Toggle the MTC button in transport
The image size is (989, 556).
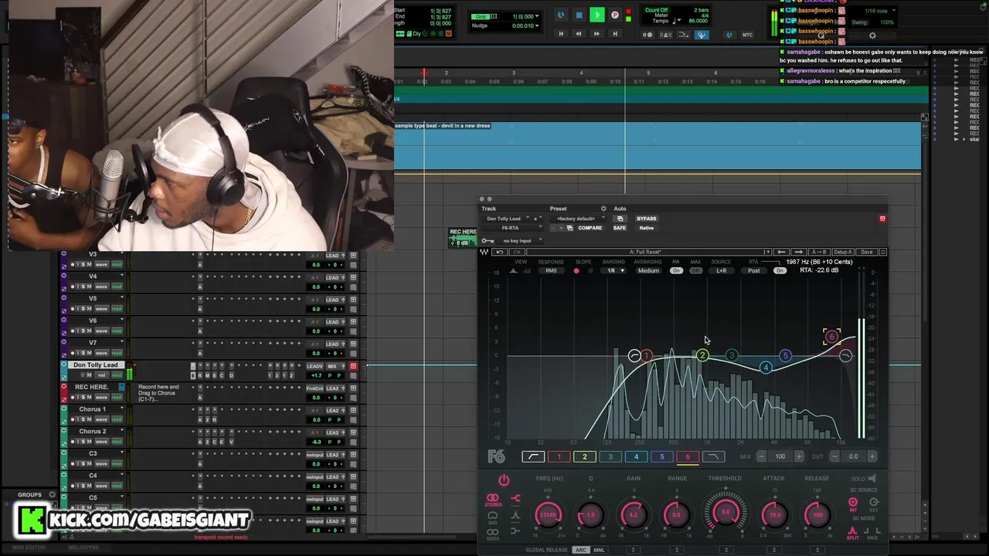point(747,35)
